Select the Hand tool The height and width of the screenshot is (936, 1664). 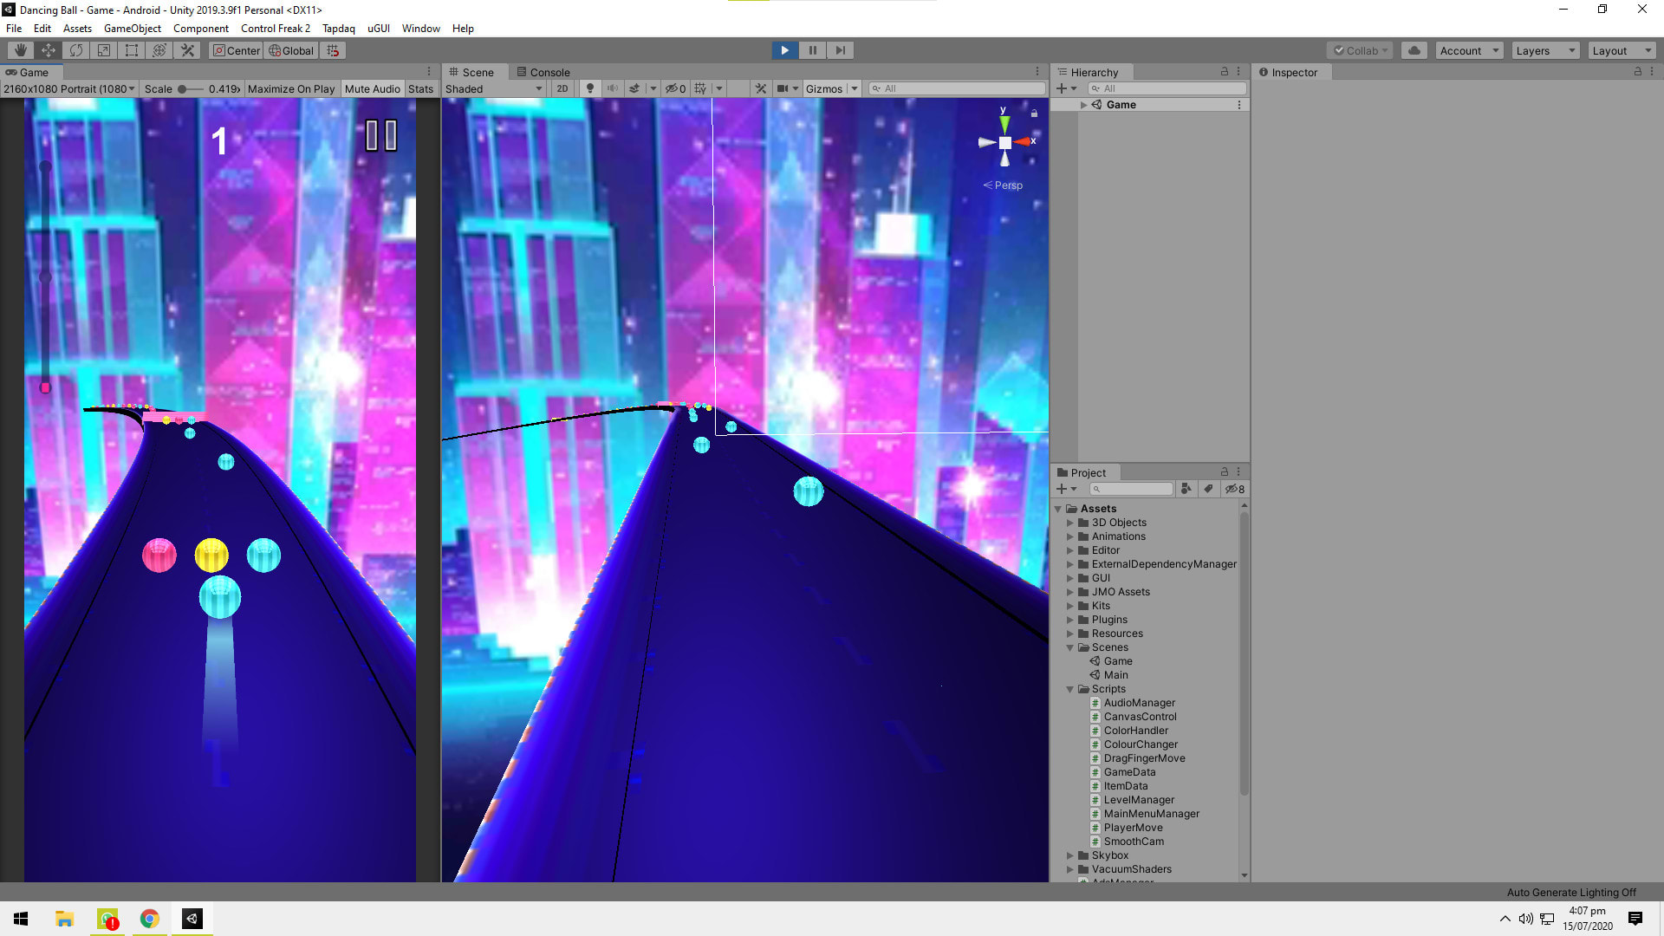21,50
